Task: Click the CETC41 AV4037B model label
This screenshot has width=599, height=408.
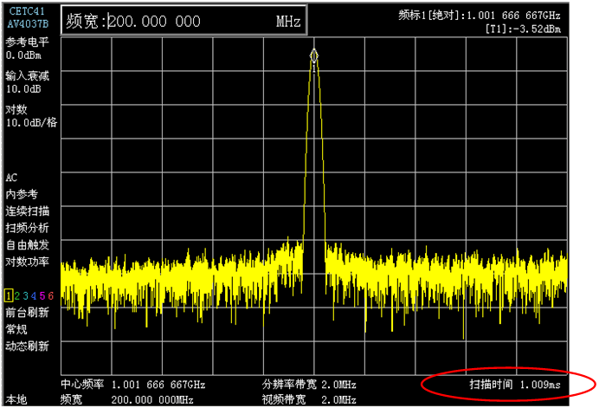Action: click(29, 17)
